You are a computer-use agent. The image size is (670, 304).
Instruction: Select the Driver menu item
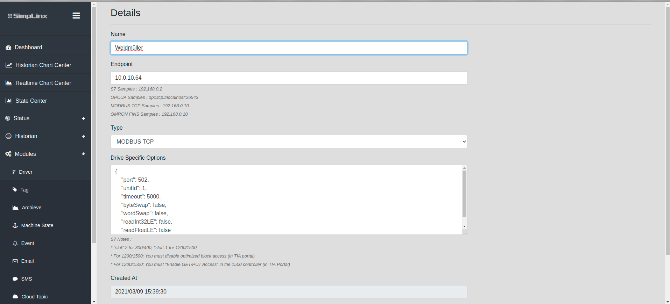click(26, 172)
